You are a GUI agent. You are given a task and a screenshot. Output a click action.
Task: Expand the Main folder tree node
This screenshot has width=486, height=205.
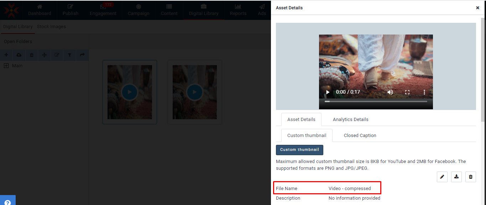point(6,66)
